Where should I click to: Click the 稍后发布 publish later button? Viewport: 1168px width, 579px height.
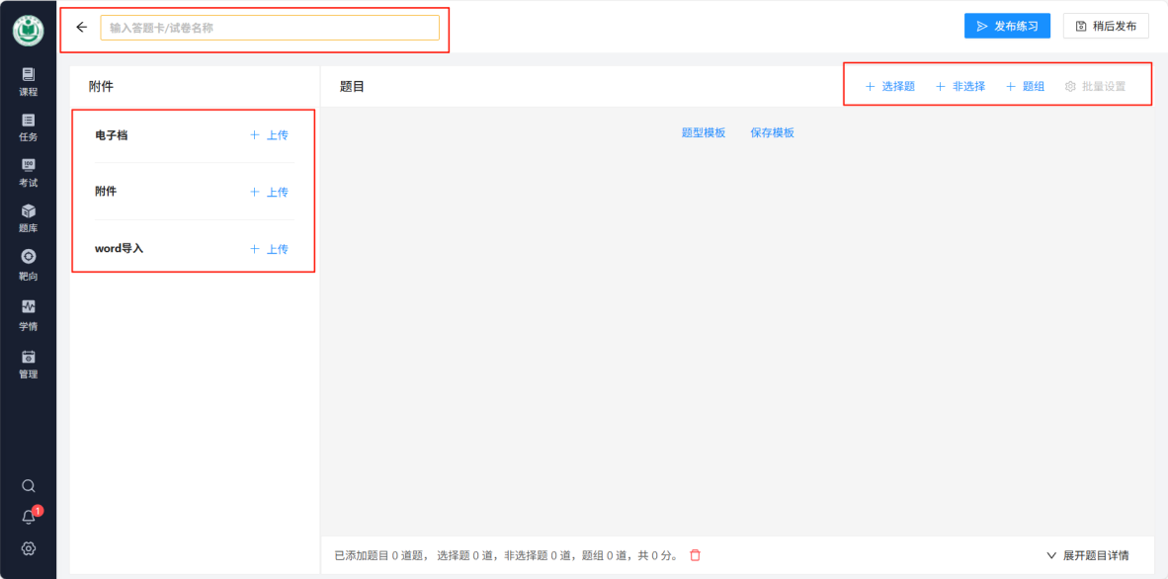(1106, 26)
